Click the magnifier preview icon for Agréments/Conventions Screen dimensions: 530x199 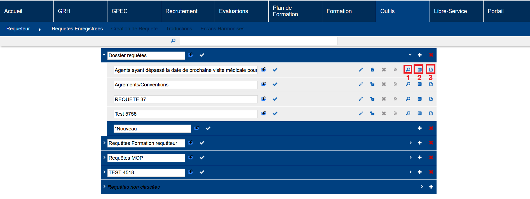408,84
